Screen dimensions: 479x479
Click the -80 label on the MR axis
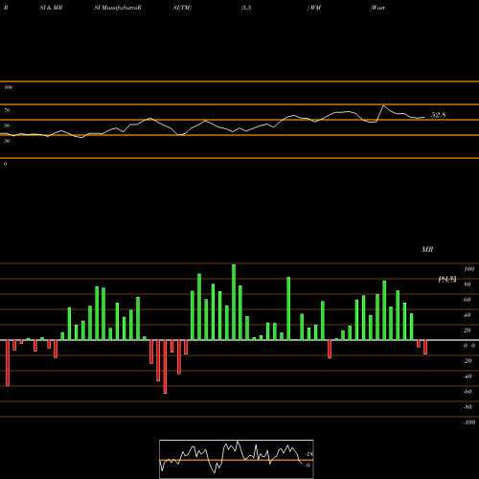[x=468, y=407]
